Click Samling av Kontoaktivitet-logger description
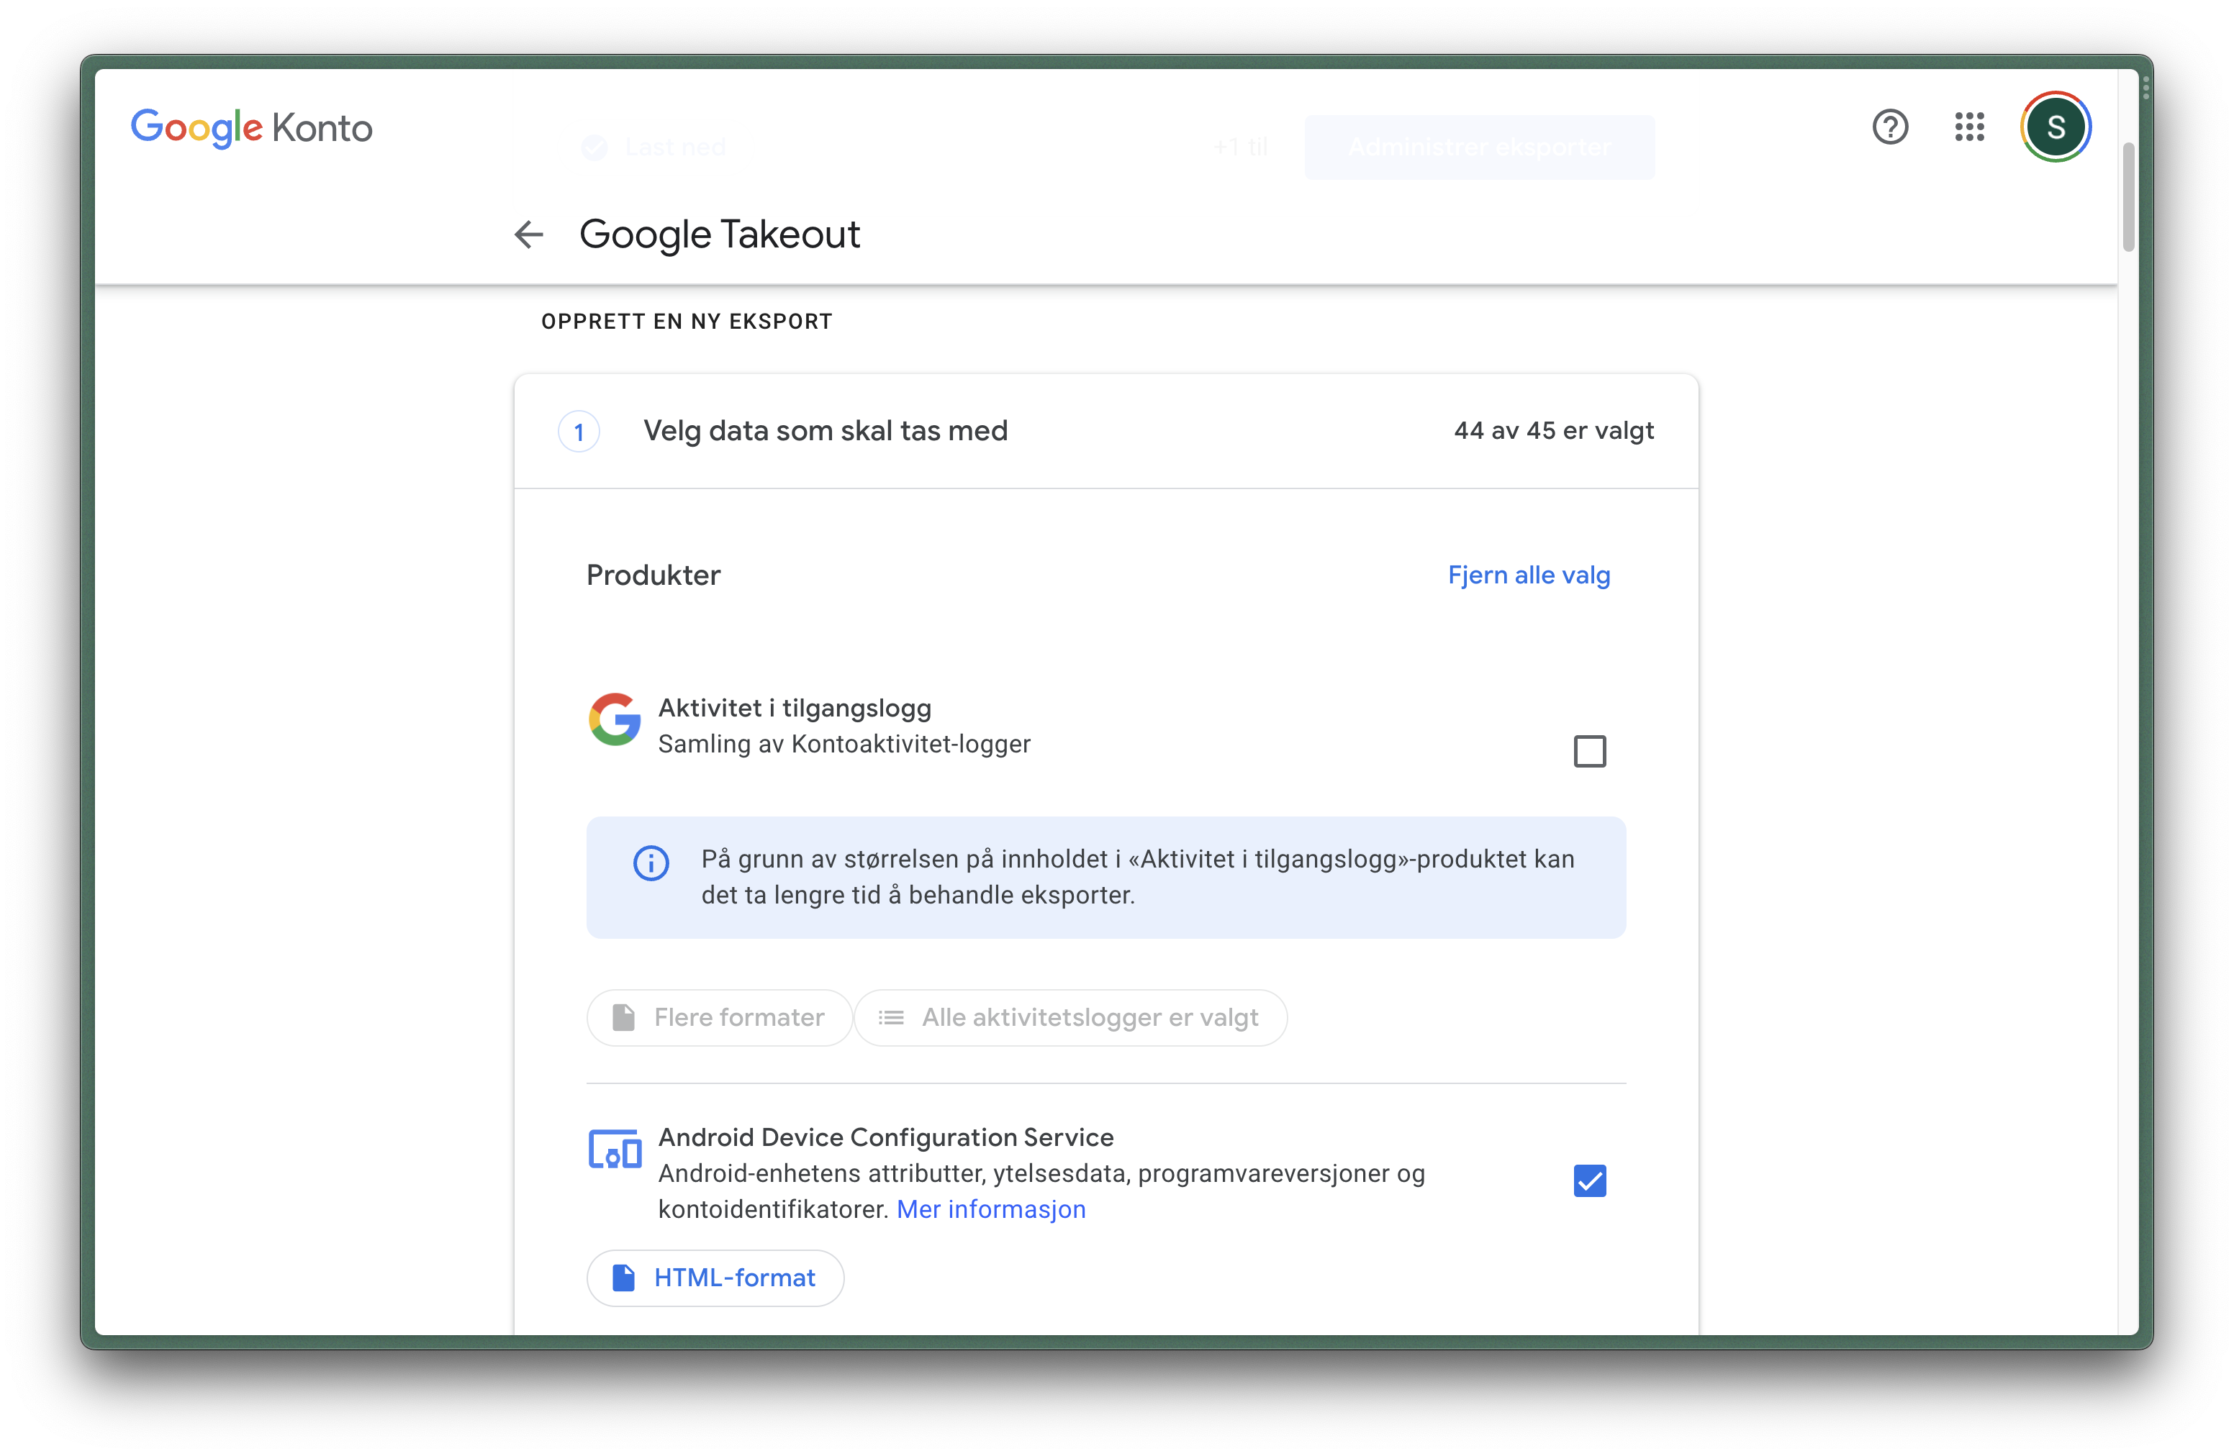 point(844,744)
